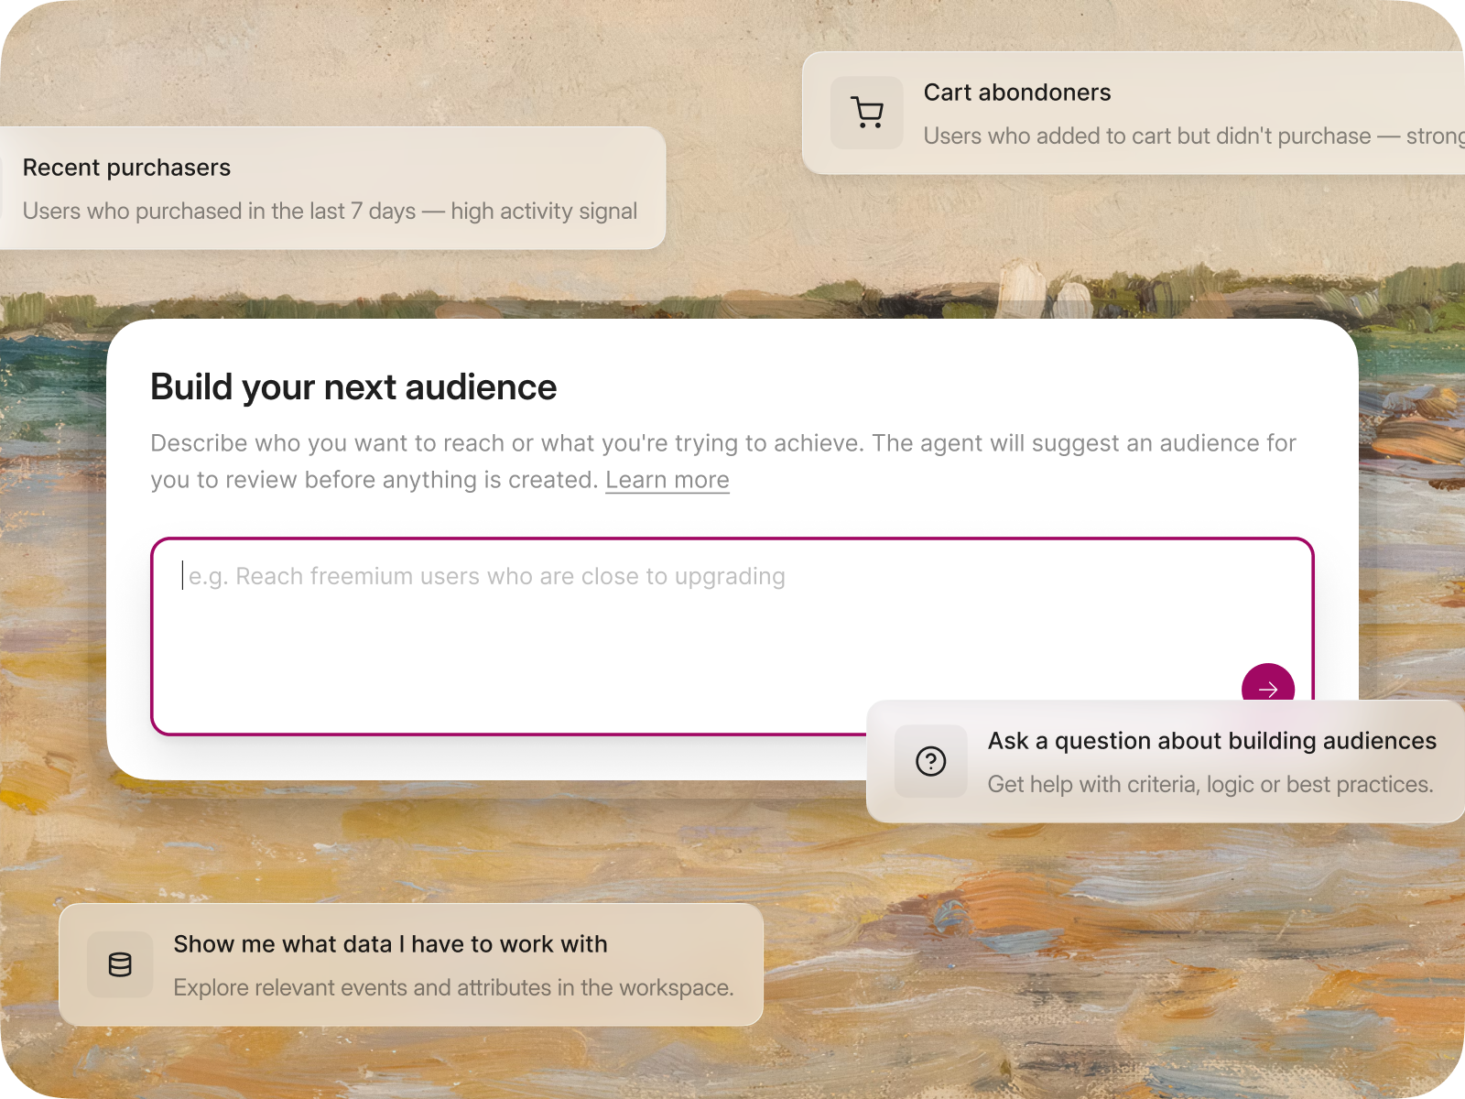Click text 'Explore relevant events and attributes in the workspace.'

(454, 988)
